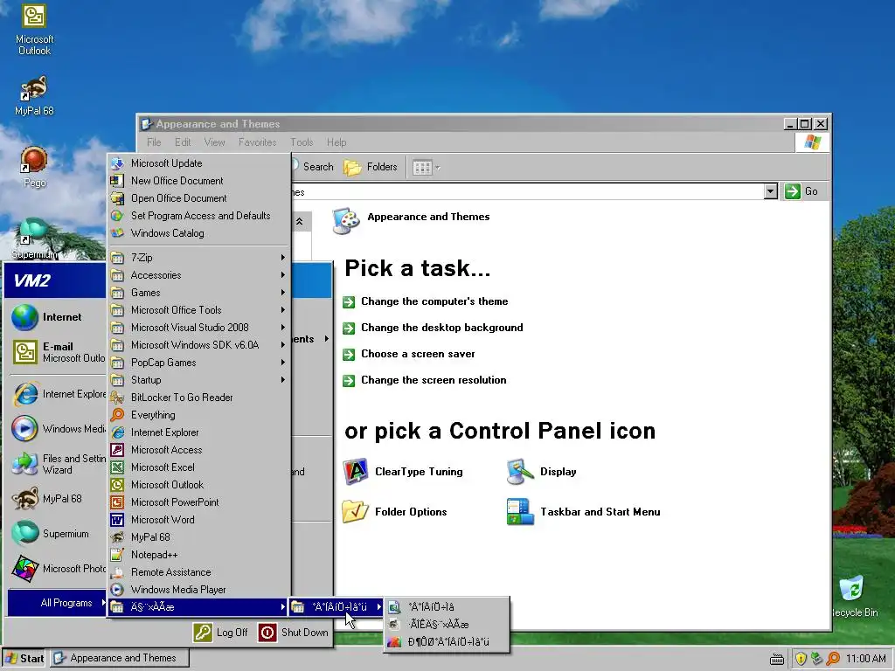Open Taskbar and Start Menu icon

click(583, 512)
